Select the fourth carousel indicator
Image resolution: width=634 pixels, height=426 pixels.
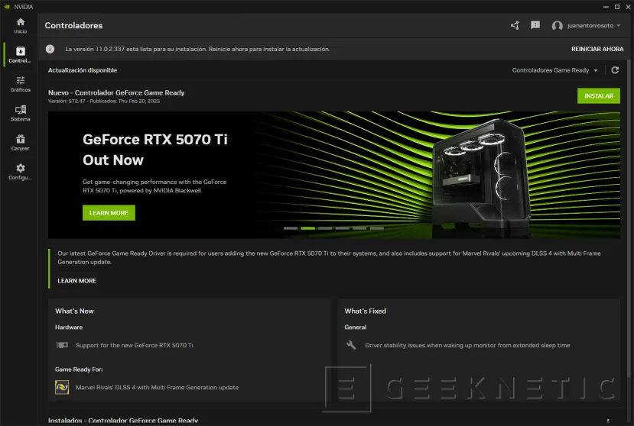point(342,228)
